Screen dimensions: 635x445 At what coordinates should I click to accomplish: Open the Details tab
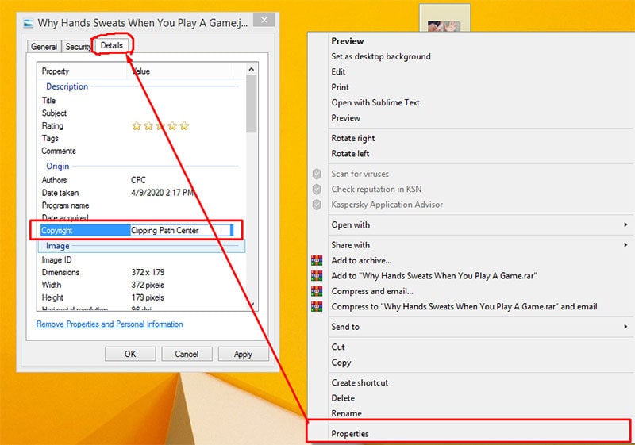(112, 45)
